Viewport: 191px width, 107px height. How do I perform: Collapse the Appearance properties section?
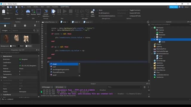click(x=1, y=56)
